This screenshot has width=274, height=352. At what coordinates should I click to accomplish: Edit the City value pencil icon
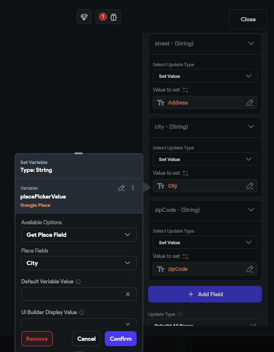coord(250,186)
